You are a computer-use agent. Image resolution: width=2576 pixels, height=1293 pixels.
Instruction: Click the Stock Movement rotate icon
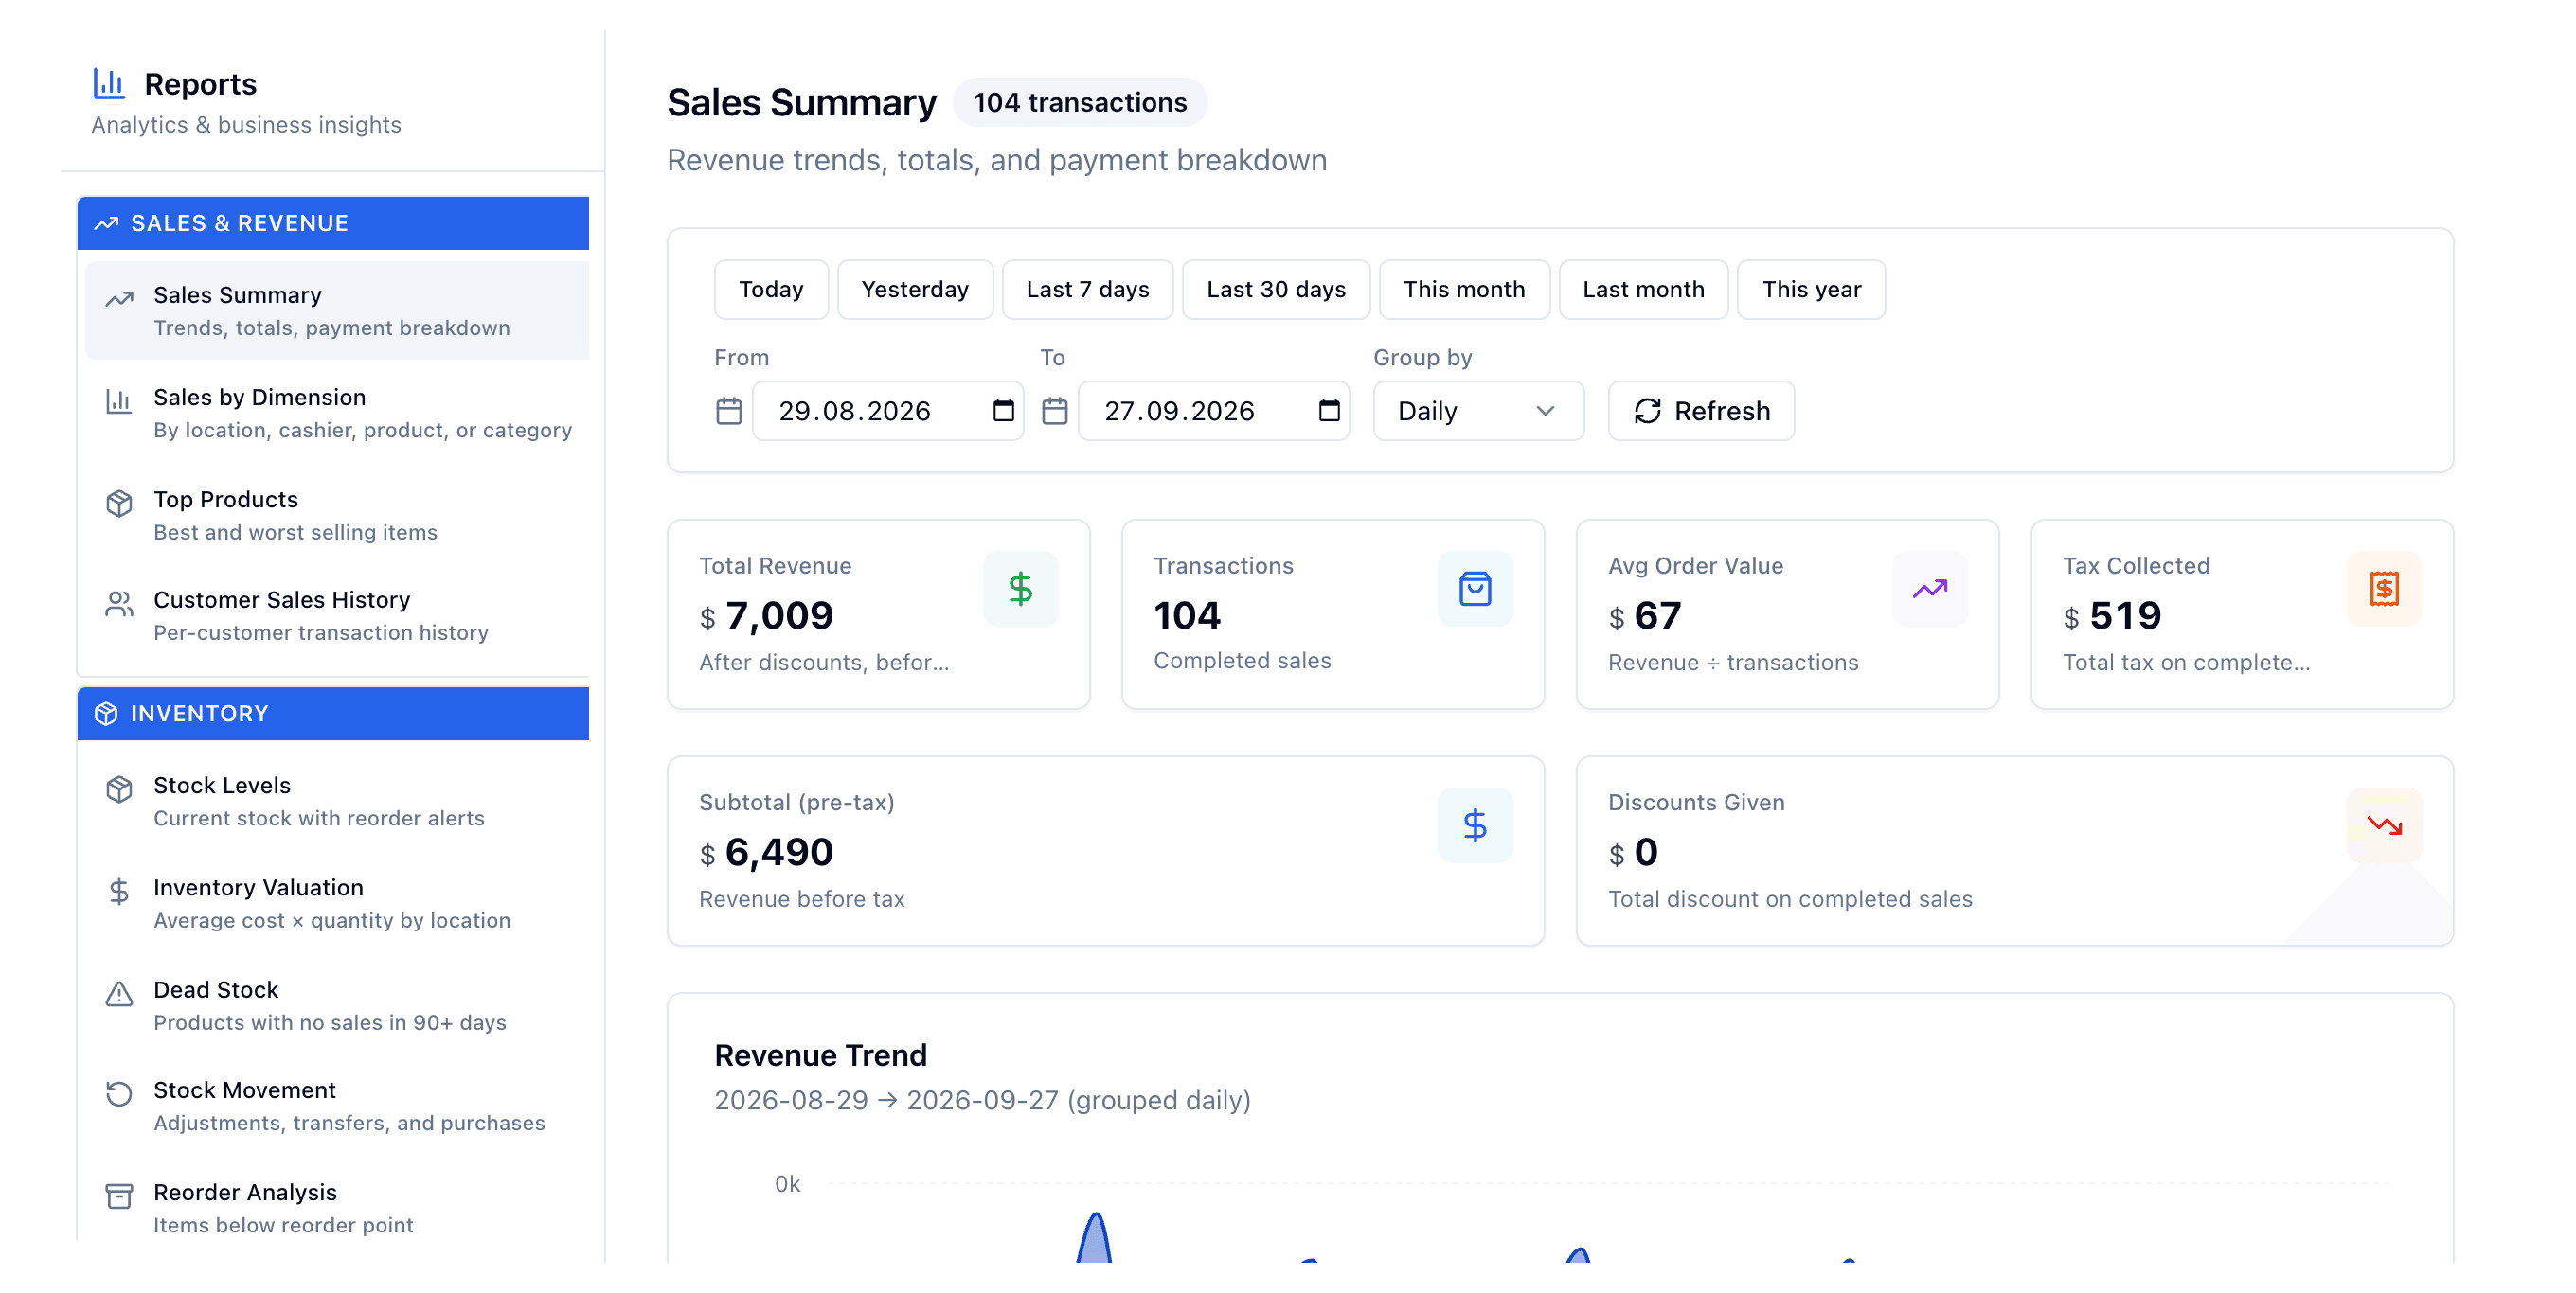tap(119, 1094)
